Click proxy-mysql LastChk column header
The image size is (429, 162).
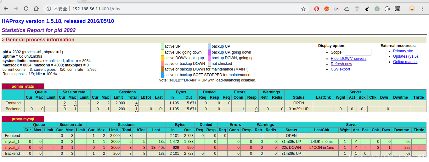coord(322,130)
